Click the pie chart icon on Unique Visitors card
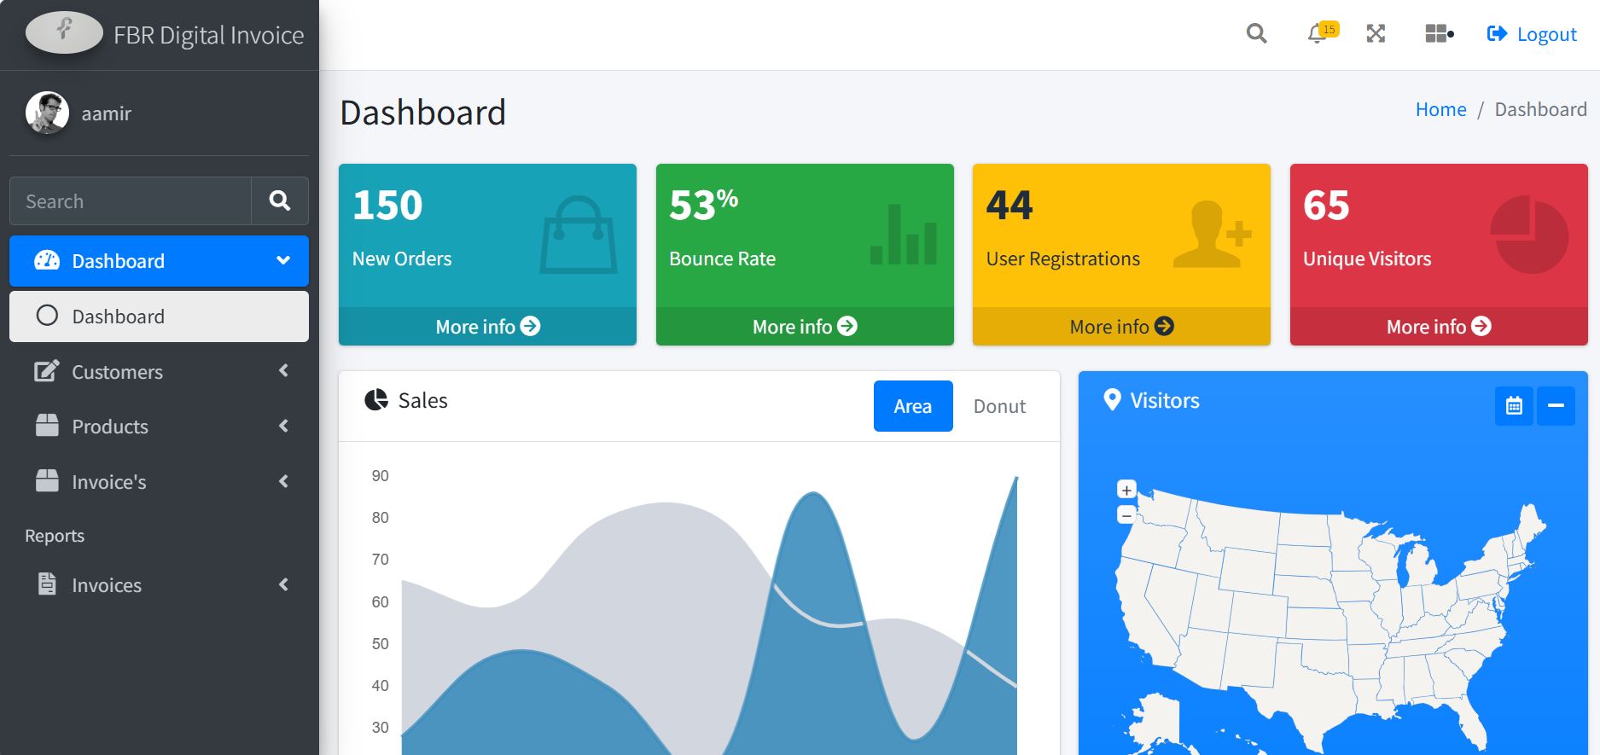Viewport: 1600px width, 755px height. (x=1529, y=235)
